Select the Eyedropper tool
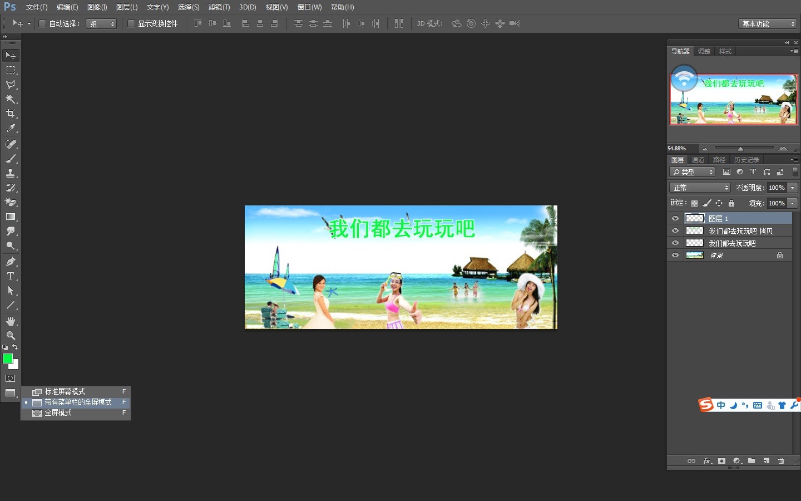 coord(10,128)
